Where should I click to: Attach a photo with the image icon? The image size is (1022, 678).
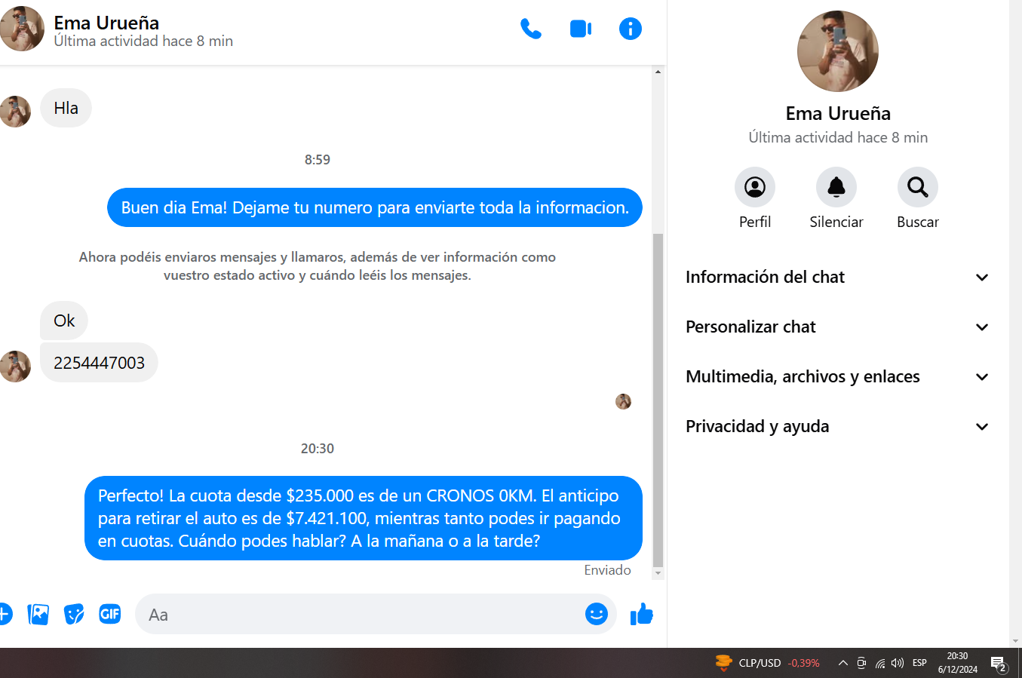(38, 615)
